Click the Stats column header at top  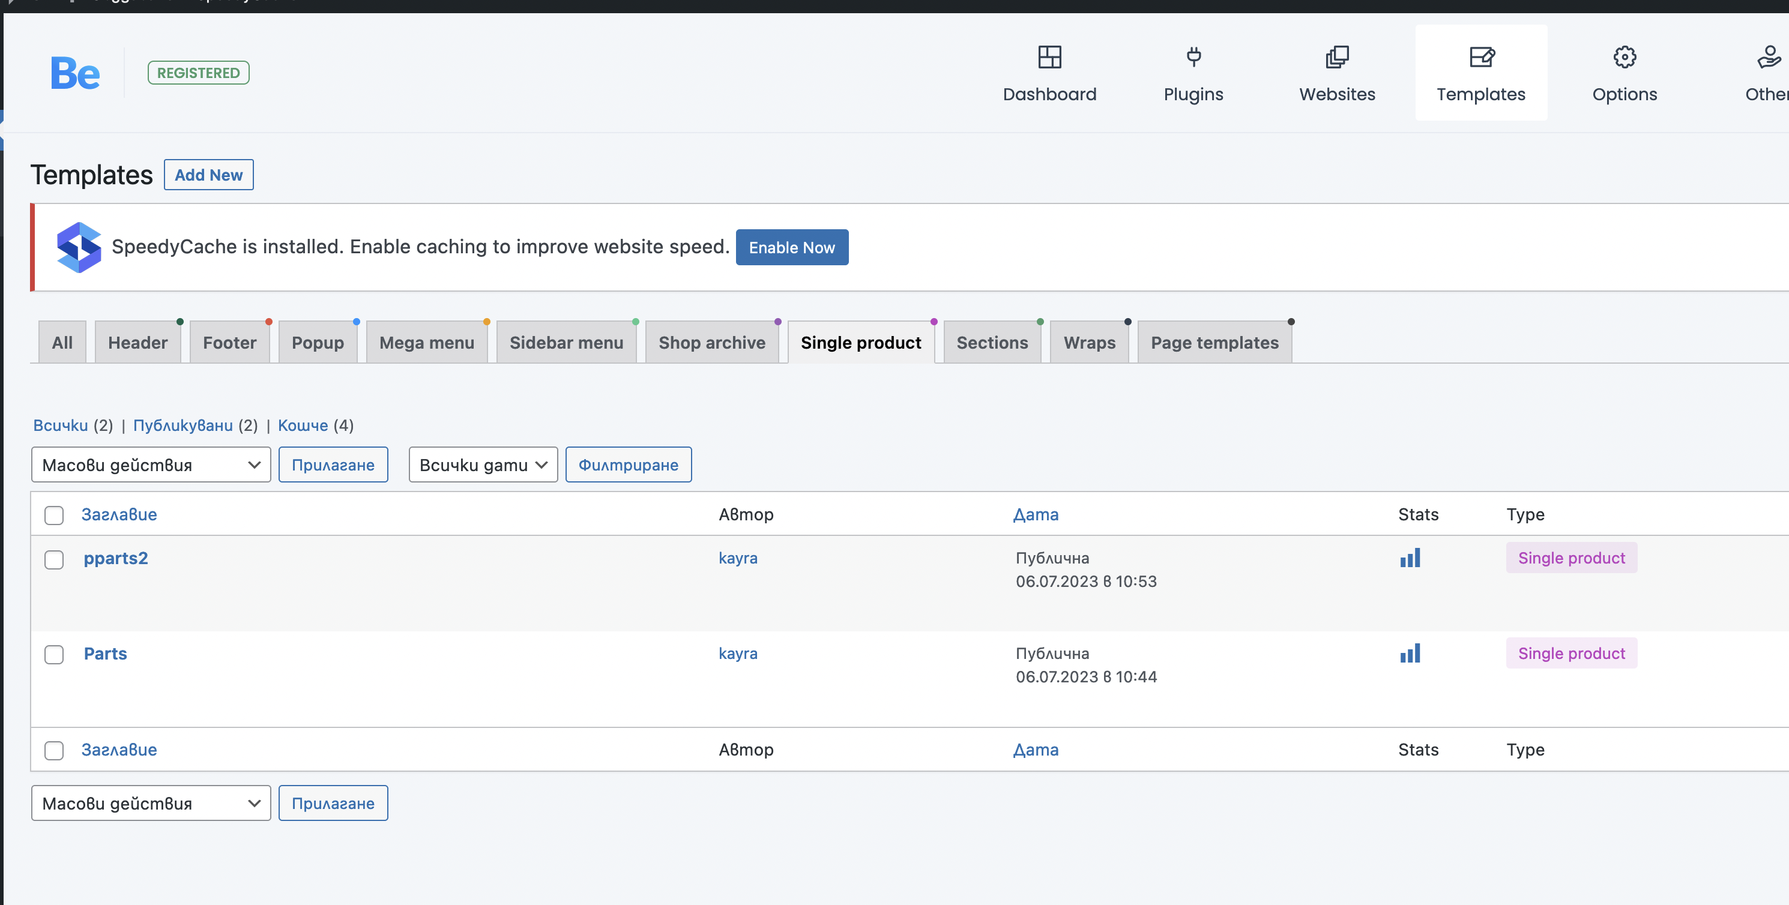click(1418, 514)
